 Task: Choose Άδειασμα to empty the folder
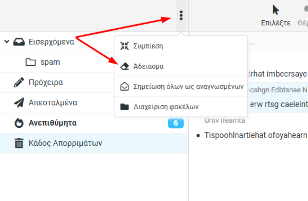click(149, 66)
